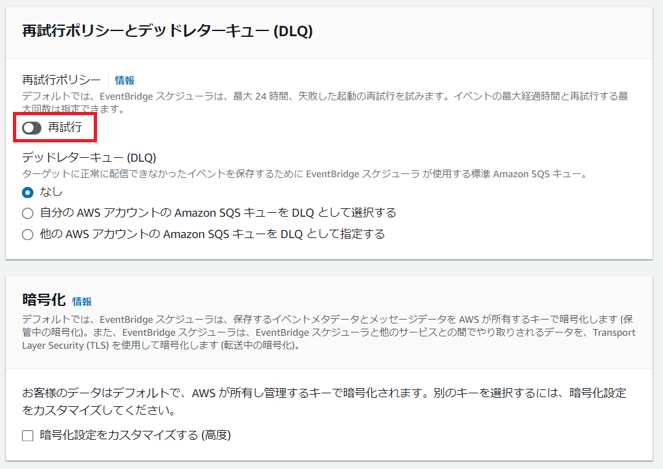663x469 pixels.
Task: Open 情報 link beside 暗号化 heading
Action: point(82,301)
